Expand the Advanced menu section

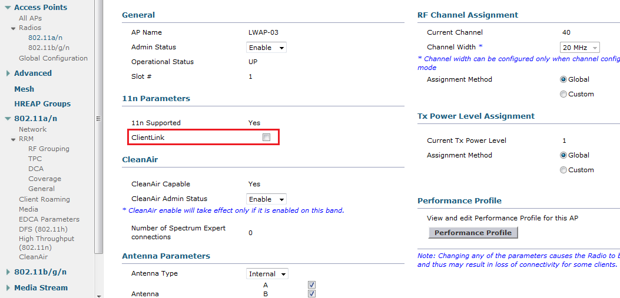[8, 73]
